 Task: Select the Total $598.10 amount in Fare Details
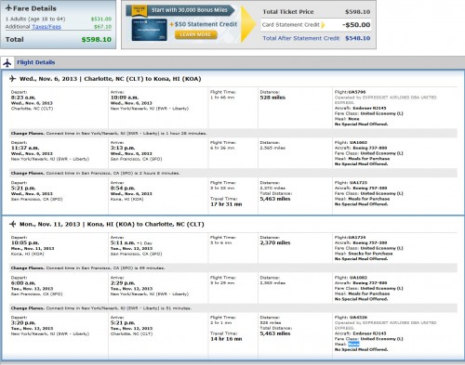point(96,40)
